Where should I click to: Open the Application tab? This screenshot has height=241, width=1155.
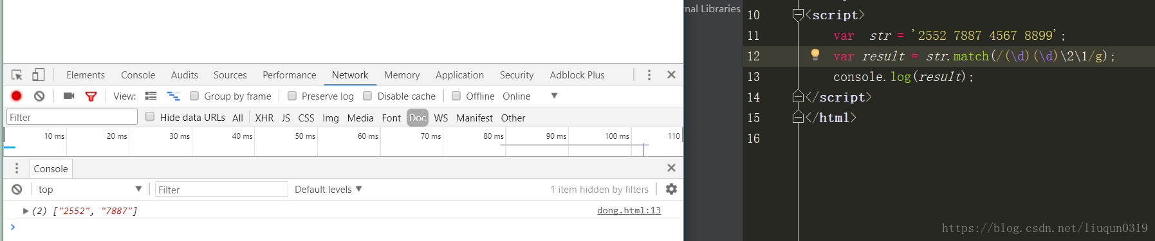(459, 75)
